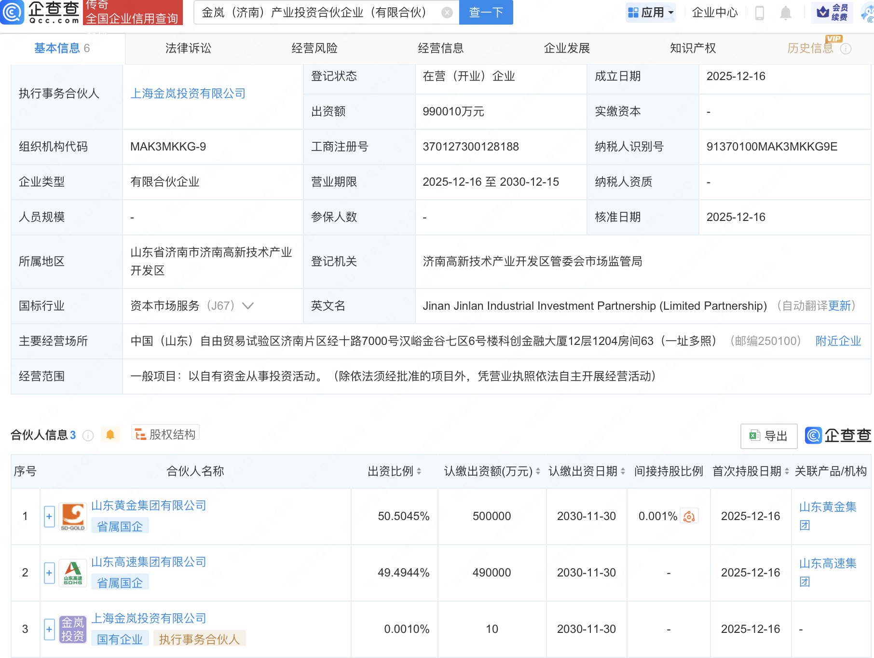
Task: Click the 查一下 search button
Action: tap(485, 13)
